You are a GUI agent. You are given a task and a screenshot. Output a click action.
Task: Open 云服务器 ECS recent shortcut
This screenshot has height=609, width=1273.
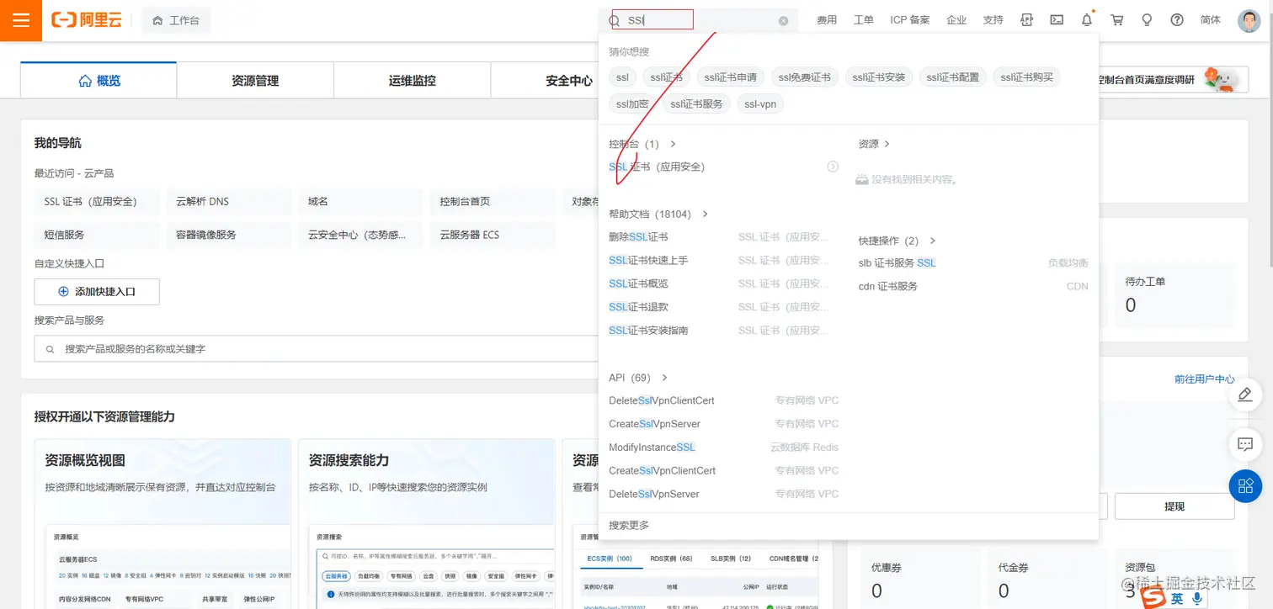coord(493,235)
